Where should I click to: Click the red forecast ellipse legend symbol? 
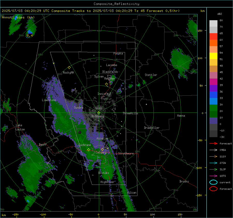click(x=213, y=189)
